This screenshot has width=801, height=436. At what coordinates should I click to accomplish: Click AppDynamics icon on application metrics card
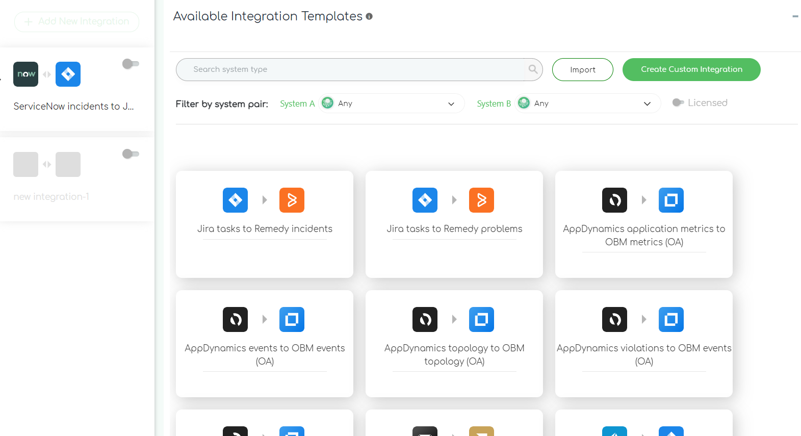point(614,200)
